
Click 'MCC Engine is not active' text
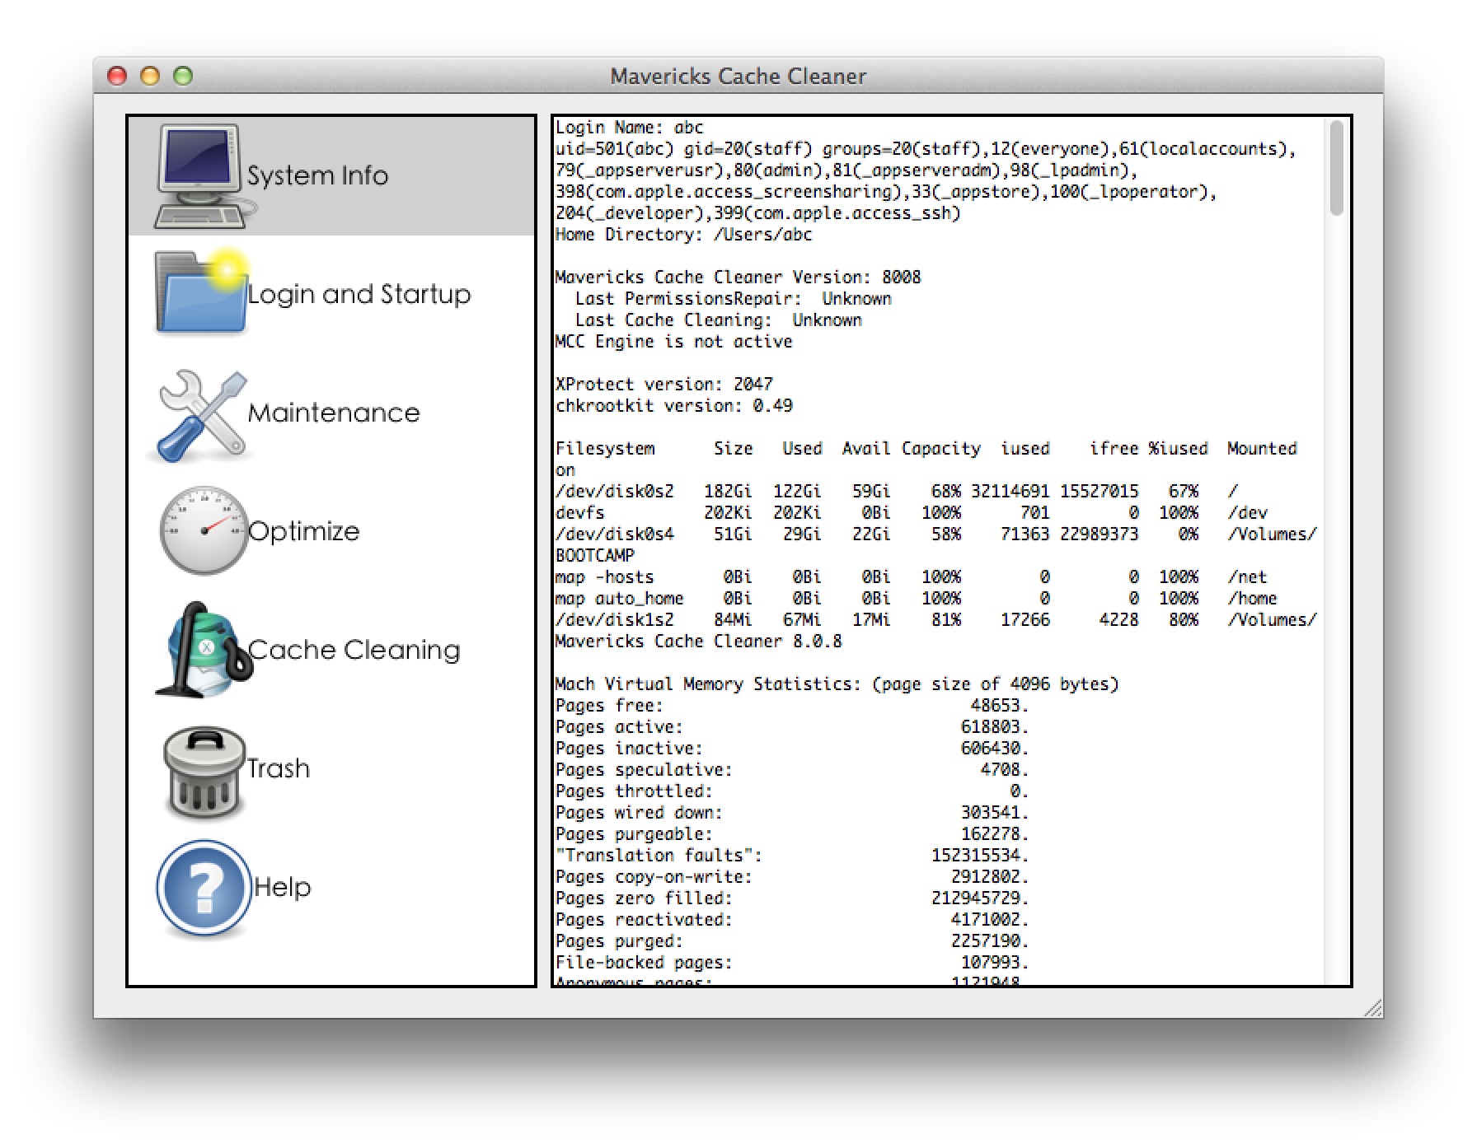(x=673, y=342)
